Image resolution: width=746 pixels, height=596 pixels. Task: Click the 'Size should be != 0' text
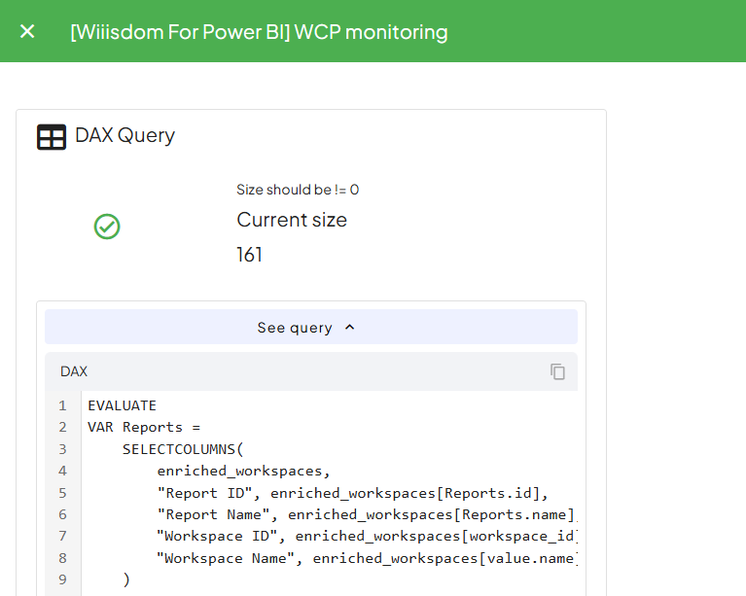pos(298,190)
